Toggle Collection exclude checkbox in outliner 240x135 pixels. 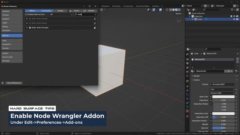(x=231, y=16)
